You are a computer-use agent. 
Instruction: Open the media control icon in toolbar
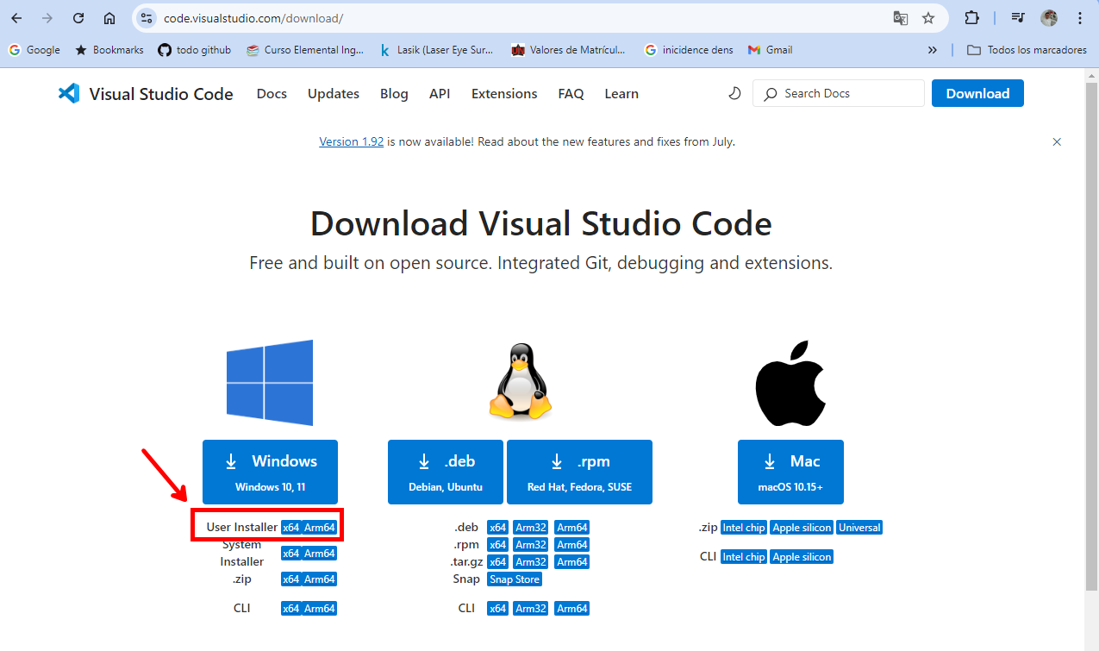point(1017,18)
